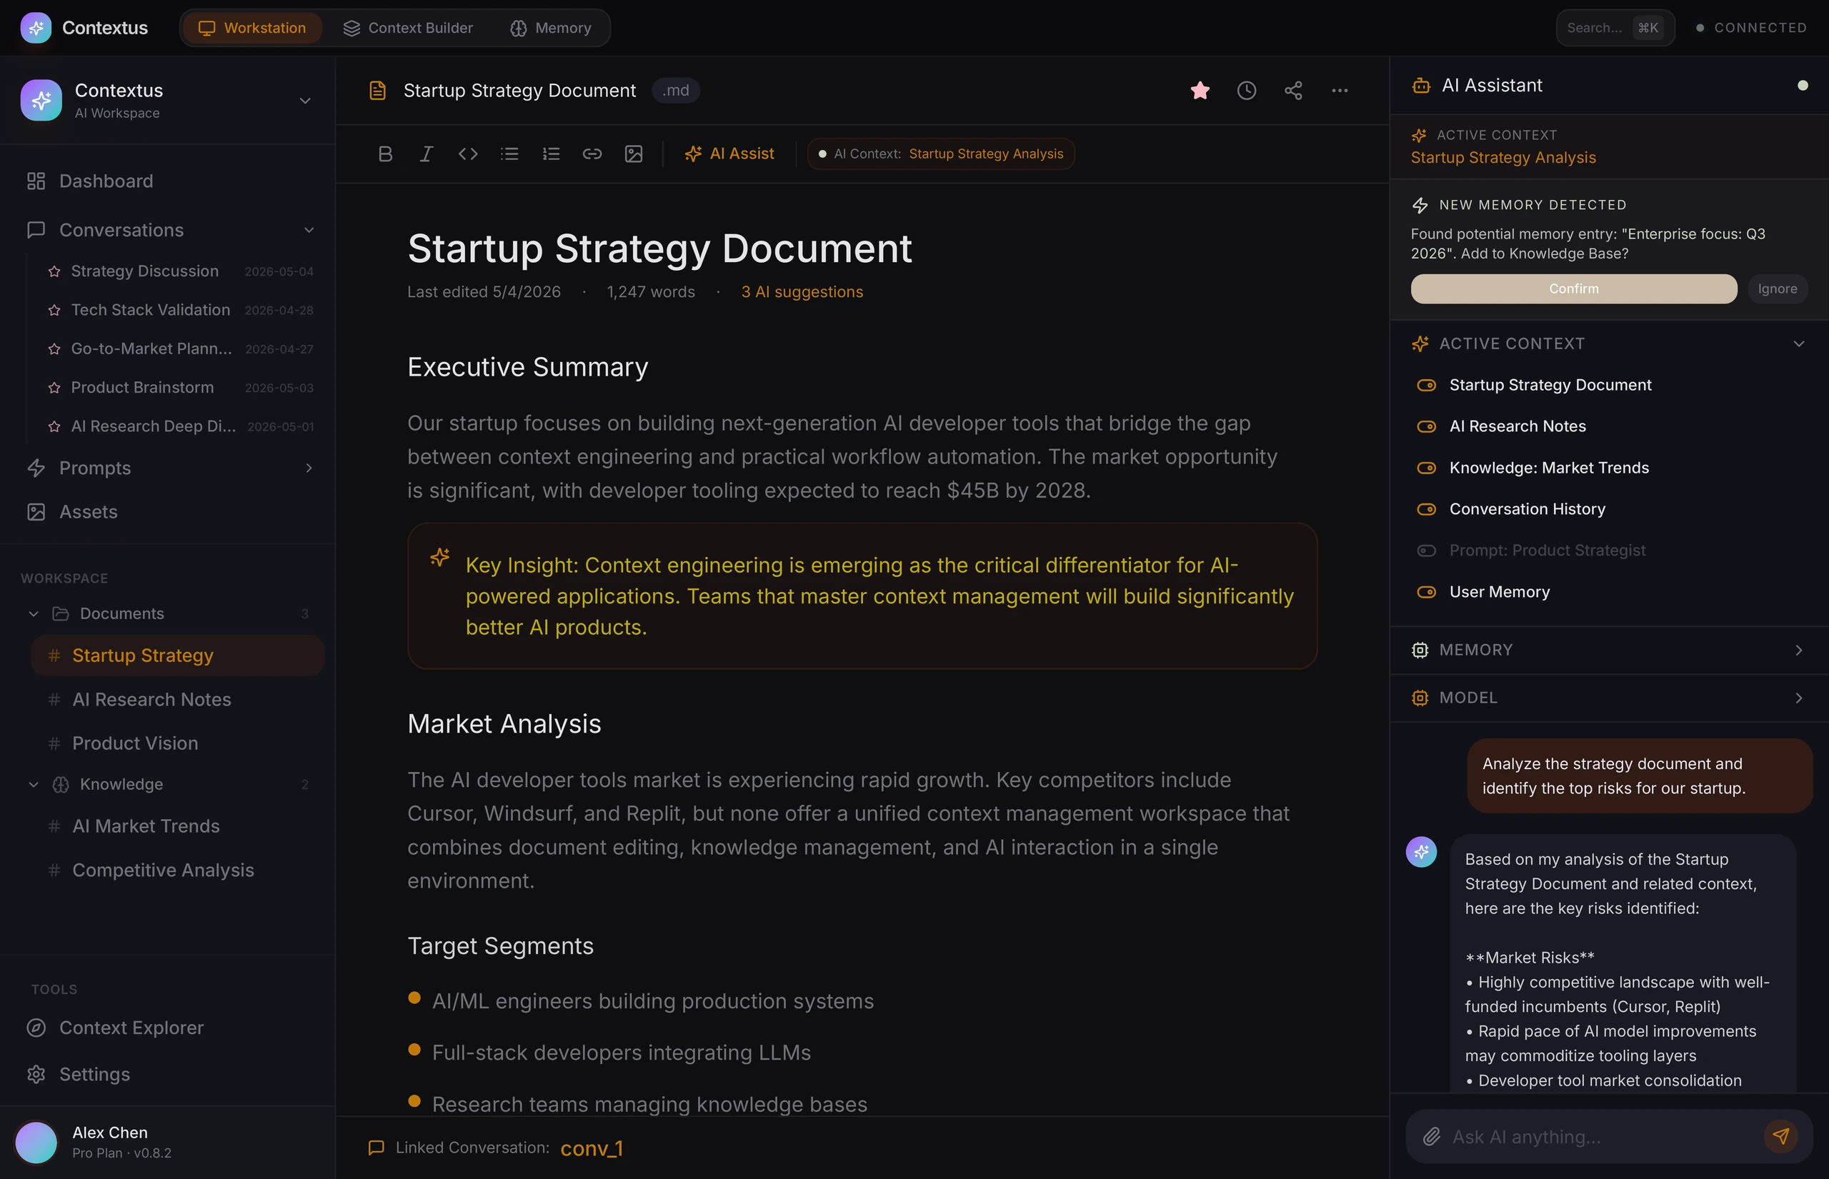
Task: Click the share document icon
Action: 1293,91
